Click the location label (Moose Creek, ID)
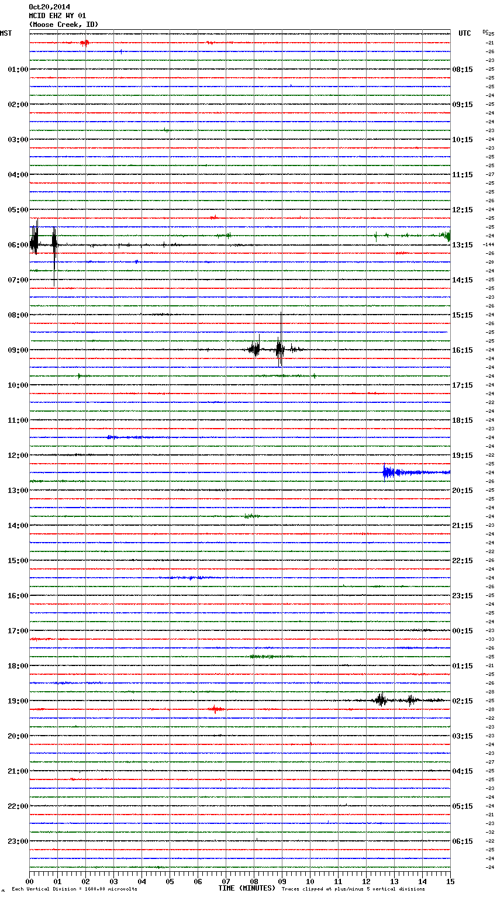Screen dimensions: 497x897 (63, 25)
